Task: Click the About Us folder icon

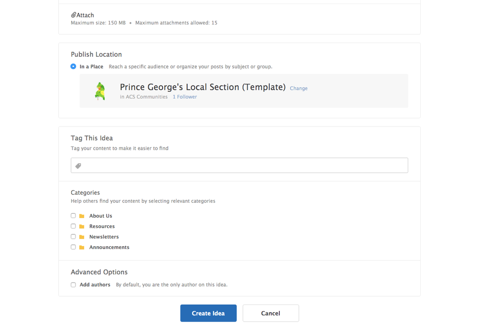Action: [82, 216]
